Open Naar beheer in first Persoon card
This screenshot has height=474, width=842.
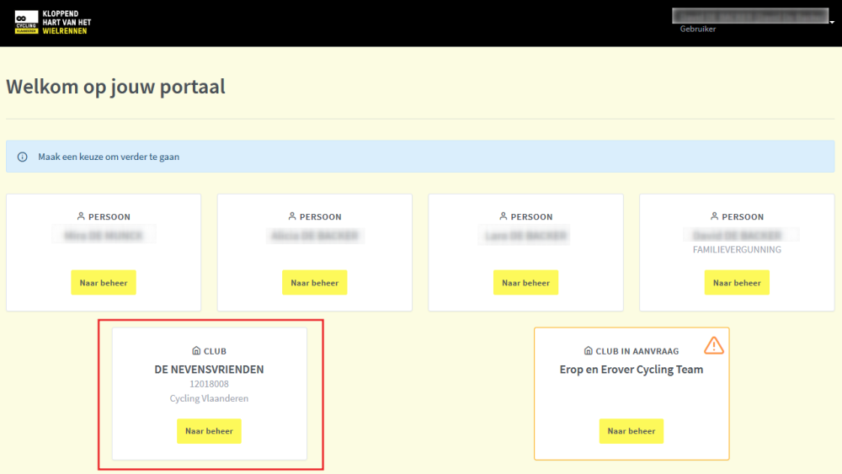tap(104, 282)
